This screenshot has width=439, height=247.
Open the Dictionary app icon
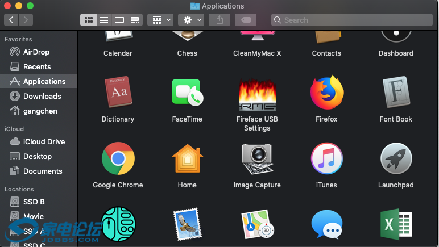click(x=118, y=92)
